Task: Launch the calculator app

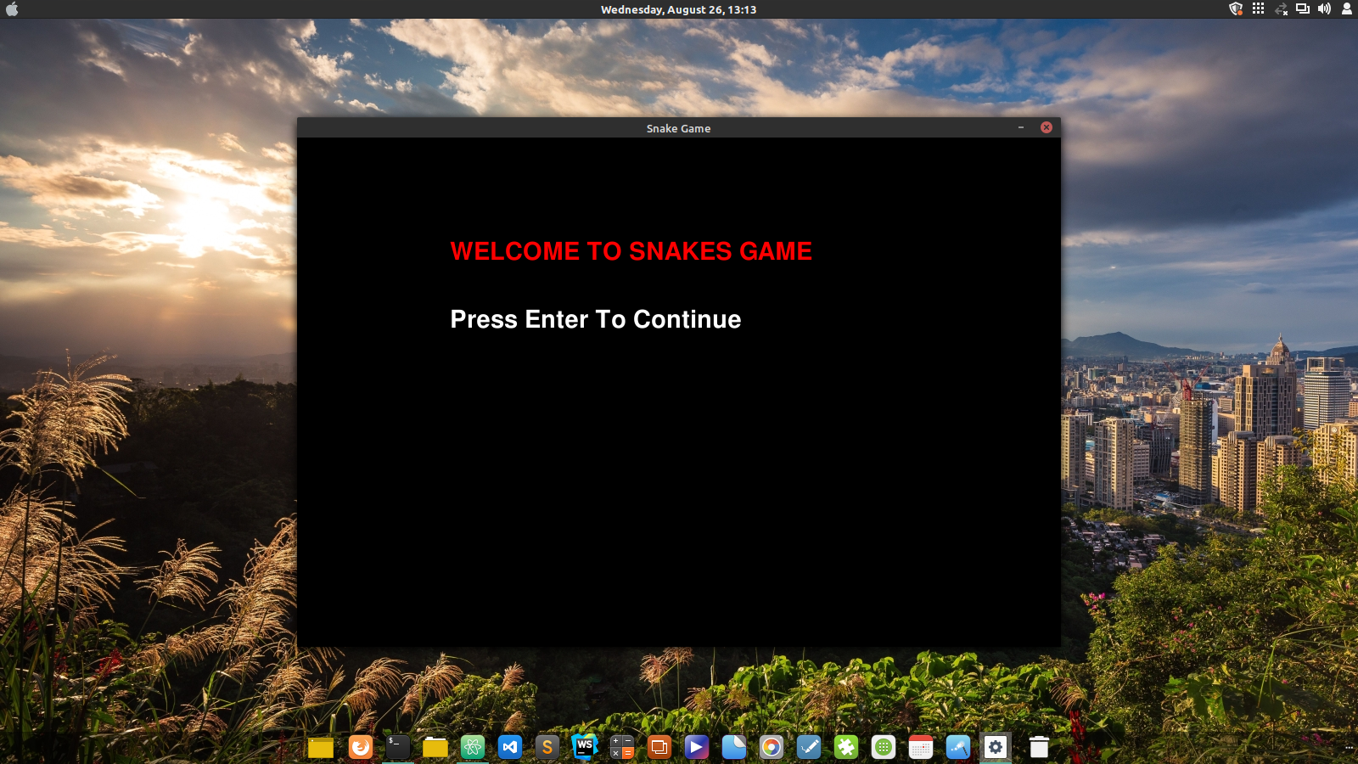Action: (x=620, y=748)
